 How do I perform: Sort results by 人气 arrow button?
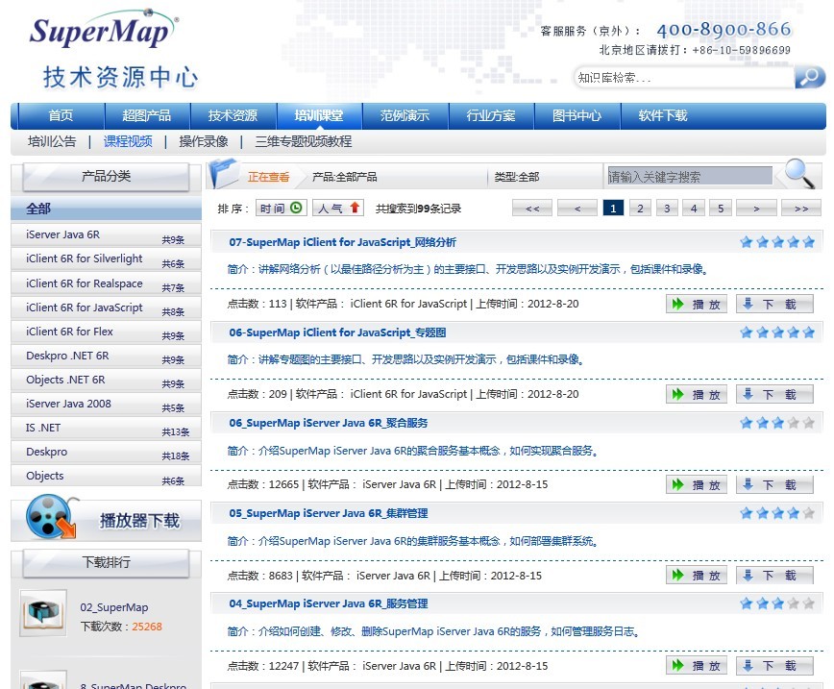[x=338, y=208]
